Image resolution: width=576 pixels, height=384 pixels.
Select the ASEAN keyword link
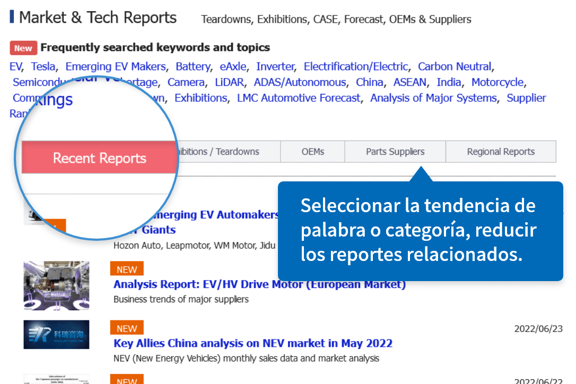pyautogui.click(x=409, y=82)
